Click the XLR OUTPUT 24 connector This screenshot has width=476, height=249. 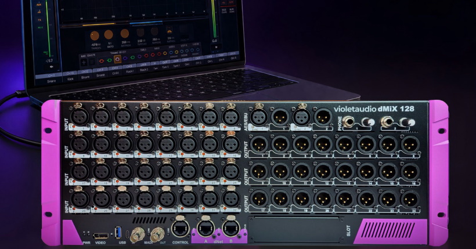pos(410,199)
